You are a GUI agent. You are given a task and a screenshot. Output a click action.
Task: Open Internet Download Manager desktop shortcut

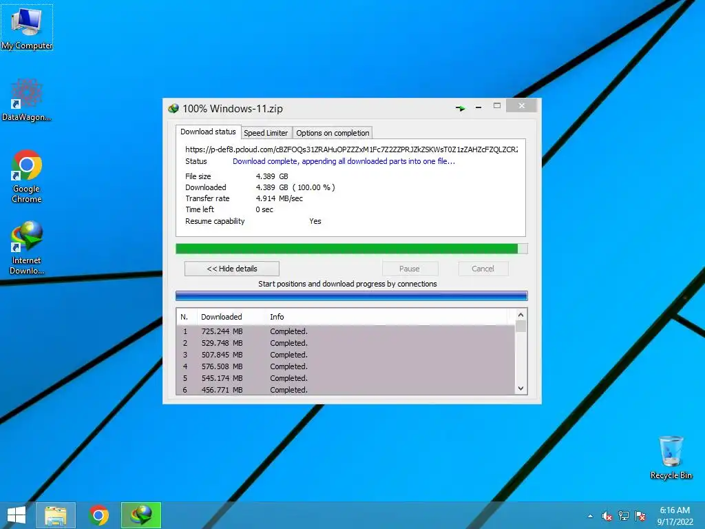tap(27, 247)
